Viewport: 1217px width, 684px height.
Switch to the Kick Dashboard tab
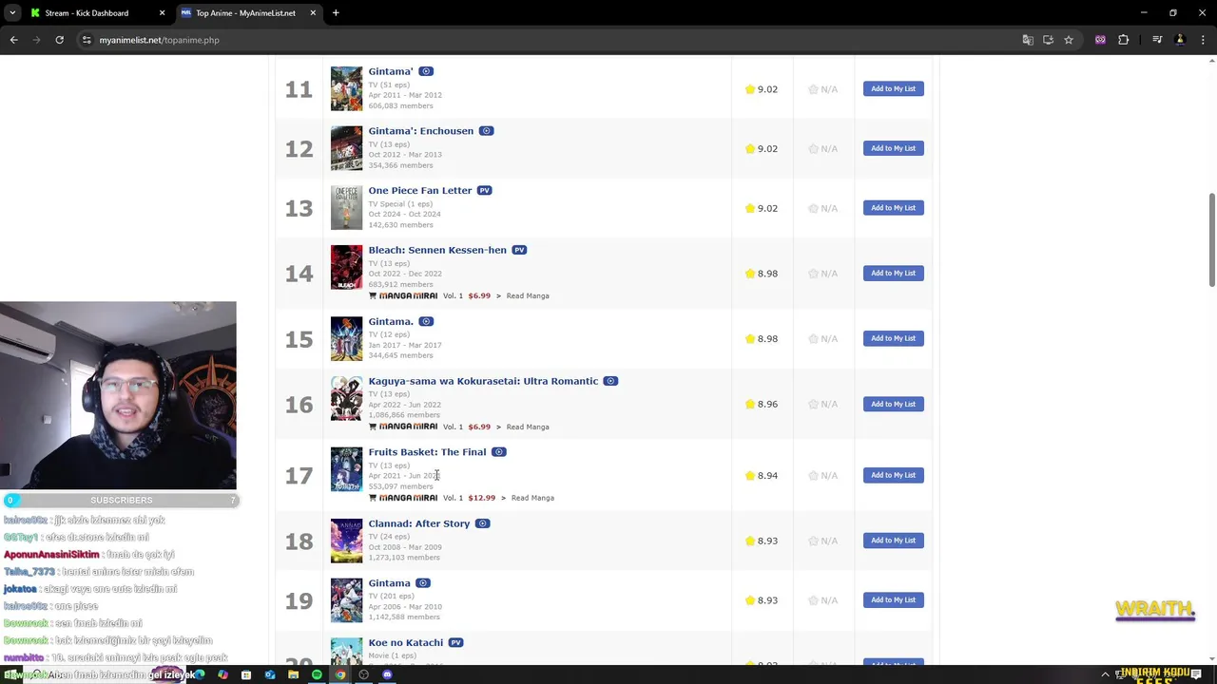coord(95,13)
